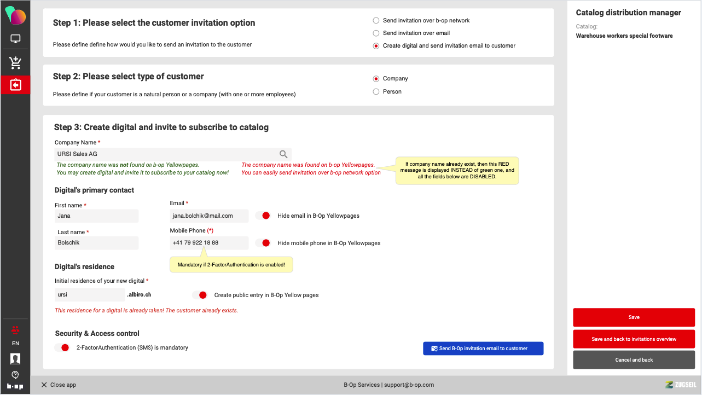This screenshot has width=702, height=395.
Task: Open the monitor desktop icon in sidebar
Action: [x=15, y=39]
